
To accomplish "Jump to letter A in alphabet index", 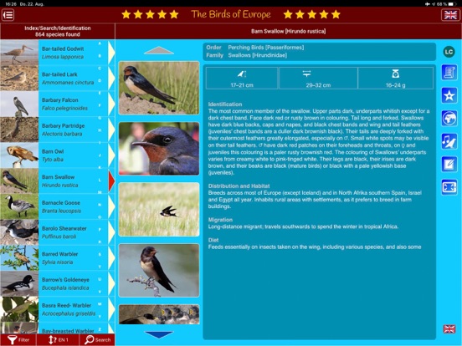I will [100, 43].
